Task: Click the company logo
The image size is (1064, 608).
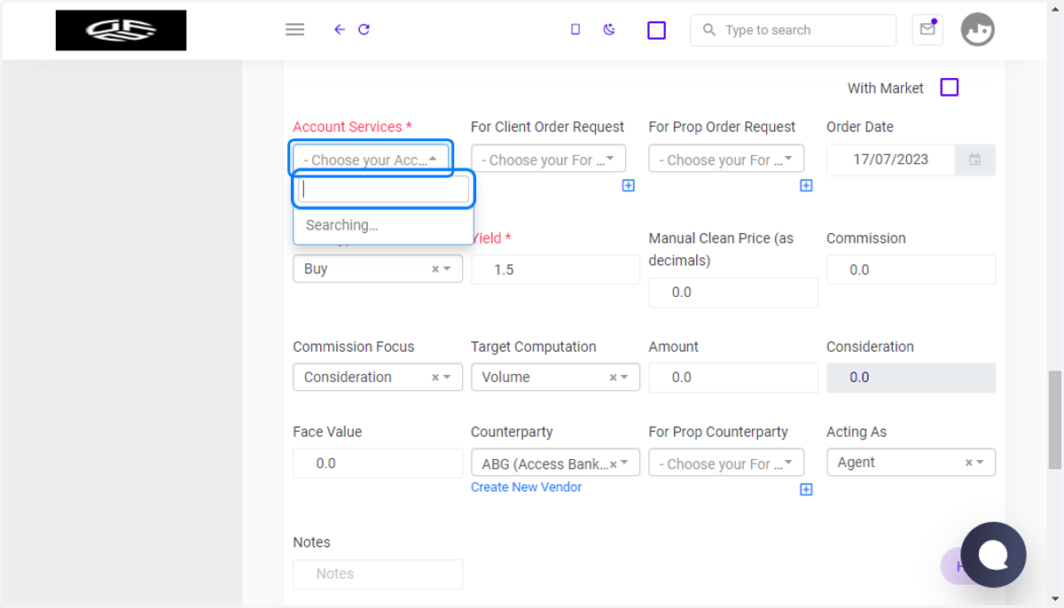Action: click(x=121, y=30)
